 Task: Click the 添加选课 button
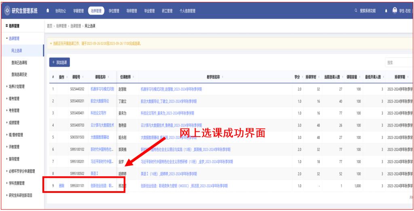tap(59, 62)
